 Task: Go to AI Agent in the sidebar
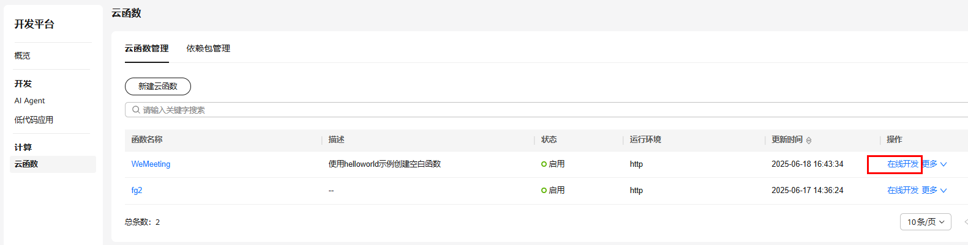(x=29, y=101)
